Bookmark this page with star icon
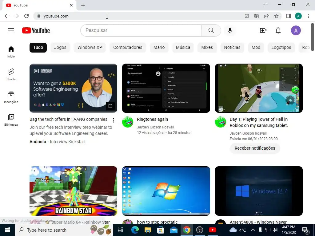Viewport: 315px width, 236px height. click(x=276, y=16)
